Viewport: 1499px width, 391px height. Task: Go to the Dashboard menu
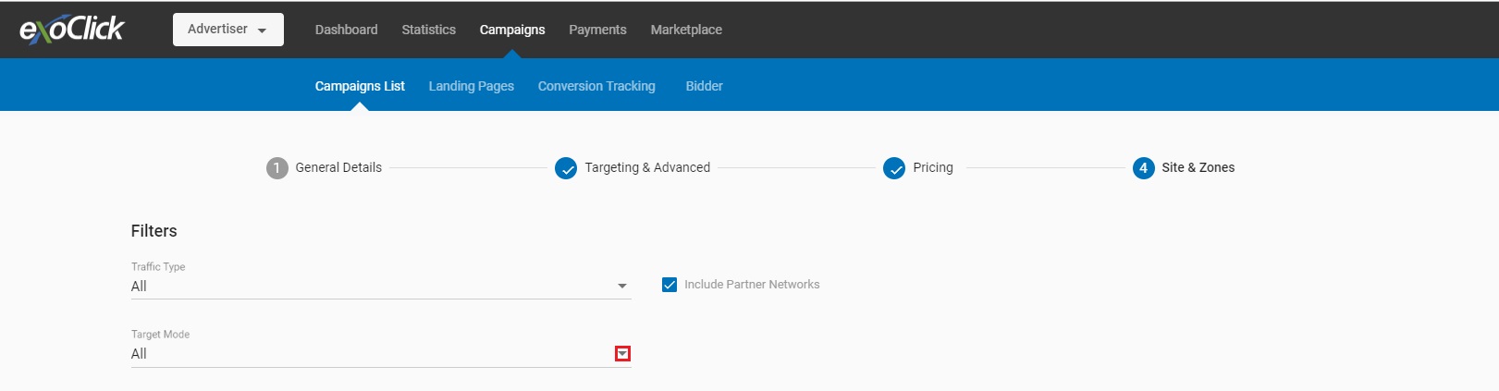coord(346,30)
